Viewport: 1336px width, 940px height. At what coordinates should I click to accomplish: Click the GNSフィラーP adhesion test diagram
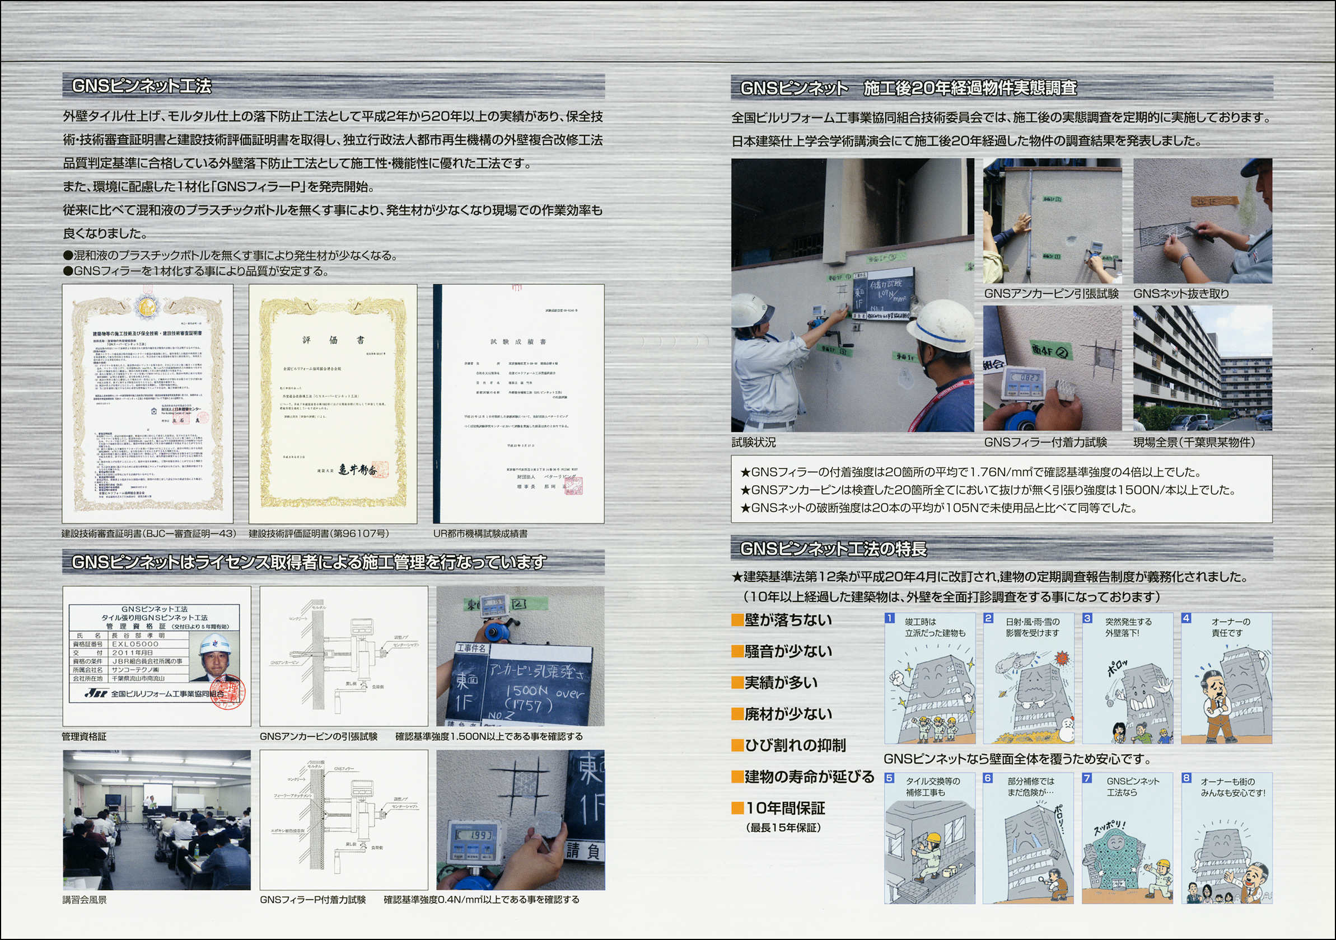344,820
